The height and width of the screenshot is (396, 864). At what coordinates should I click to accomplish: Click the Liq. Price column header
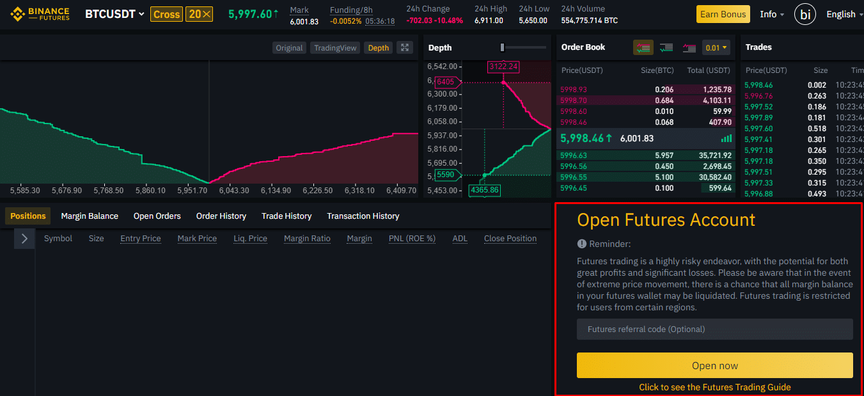tap(251, 239)
